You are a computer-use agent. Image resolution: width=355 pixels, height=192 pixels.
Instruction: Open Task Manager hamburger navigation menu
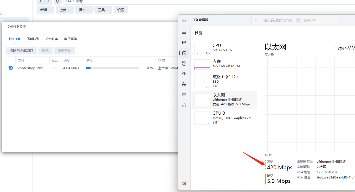pos(184,32)
